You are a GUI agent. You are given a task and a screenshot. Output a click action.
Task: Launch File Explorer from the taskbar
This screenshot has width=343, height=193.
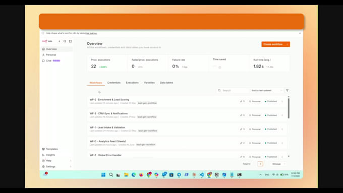(126, 175)
